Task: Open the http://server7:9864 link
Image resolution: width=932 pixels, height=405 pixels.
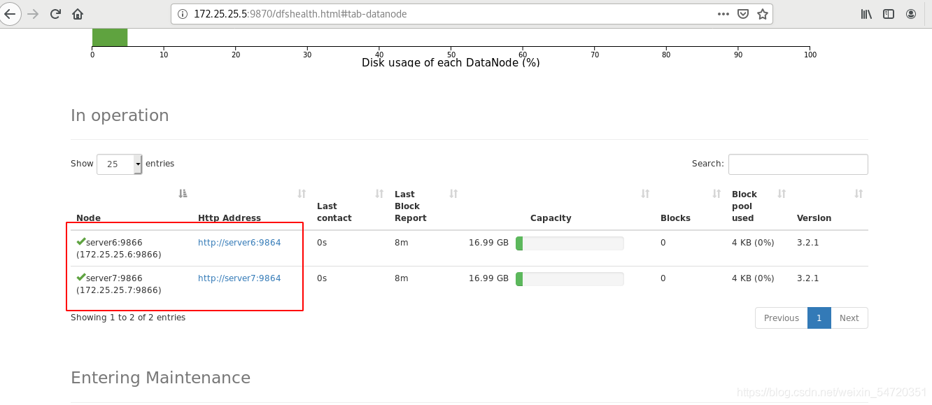Action: (x=239, y=278)
